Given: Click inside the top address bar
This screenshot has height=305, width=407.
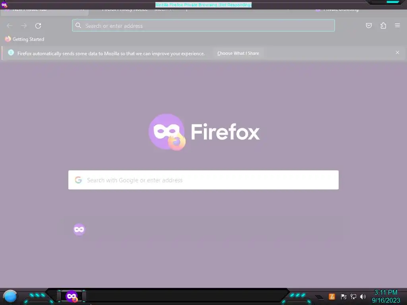Looking at the screenshot, I should (x=203, y=26).
